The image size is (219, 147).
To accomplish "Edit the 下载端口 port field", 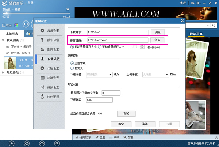I will tap(99, 100).
